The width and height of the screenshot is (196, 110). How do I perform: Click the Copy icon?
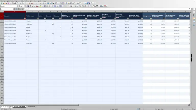click(x=23, y=3)
